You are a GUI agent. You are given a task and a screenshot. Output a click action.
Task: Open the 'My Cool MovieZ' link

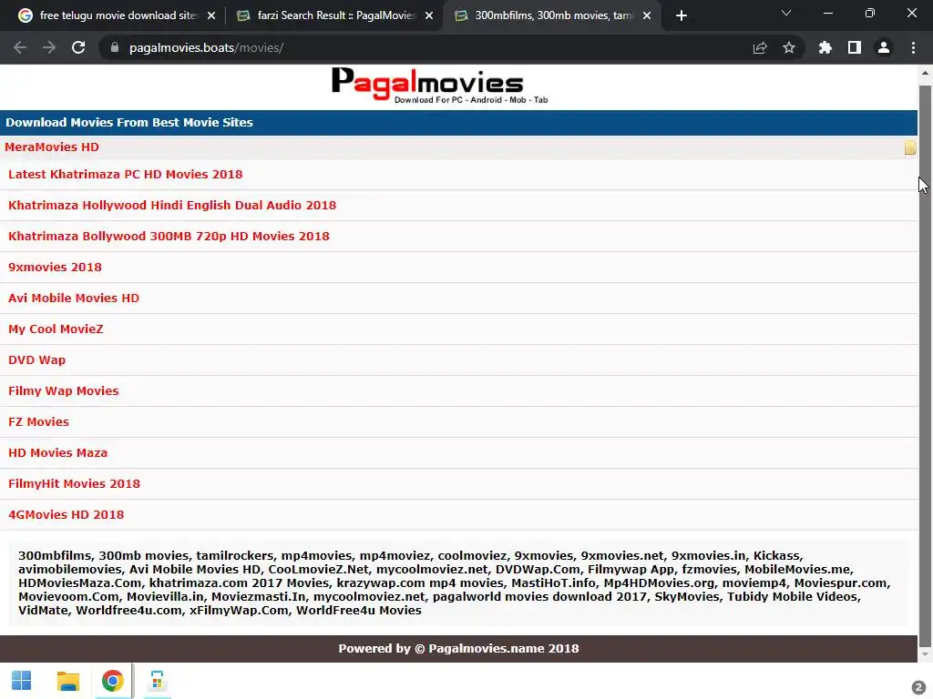point(56,329)
